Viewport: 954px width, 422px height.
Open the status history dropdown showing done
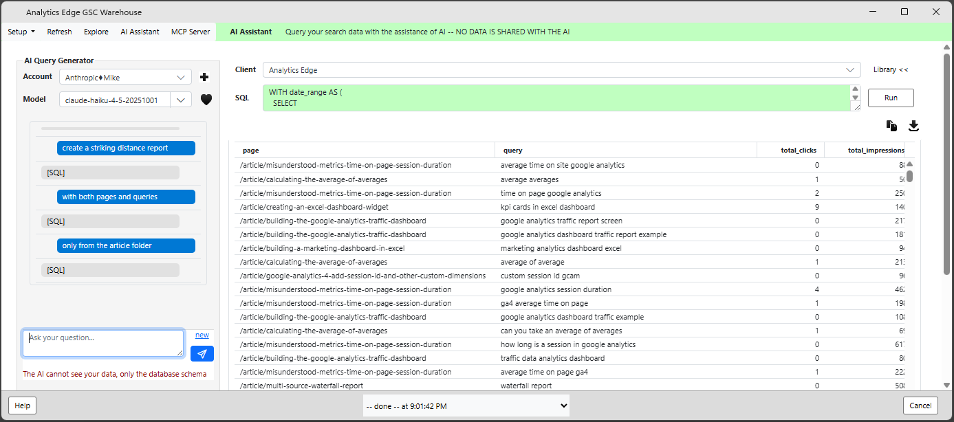pos(466,406)
